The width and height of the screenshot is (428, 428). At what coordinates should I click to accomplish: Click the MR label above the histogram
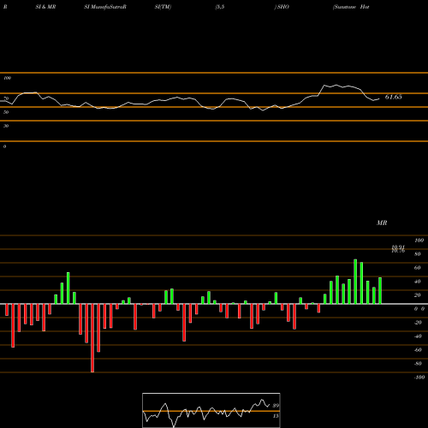[x=382, y=223]
